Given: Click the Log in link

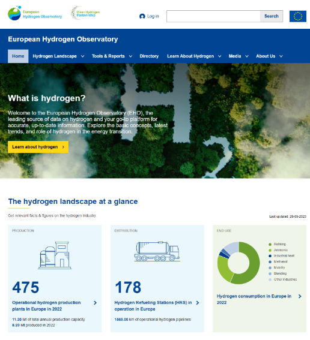Looking at the screenshot, I should pos(153,16).
